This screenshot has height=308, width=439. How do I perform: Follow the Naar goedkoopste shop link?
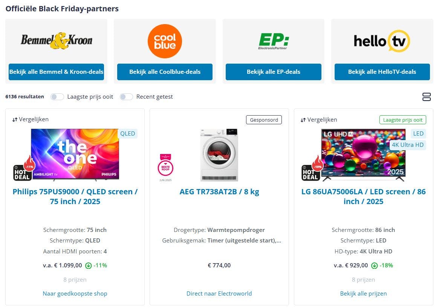[75, 294]
